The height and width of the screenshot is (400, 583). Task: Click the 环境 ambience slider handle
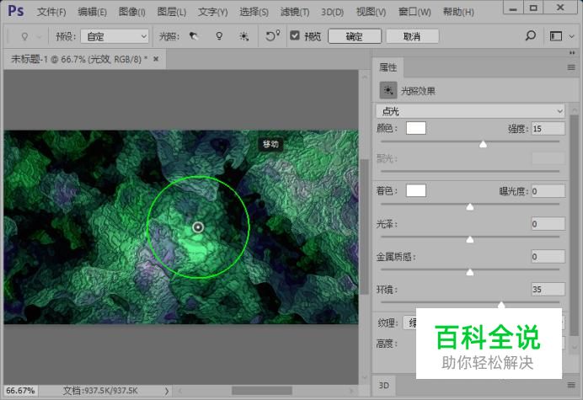(501, 305)
